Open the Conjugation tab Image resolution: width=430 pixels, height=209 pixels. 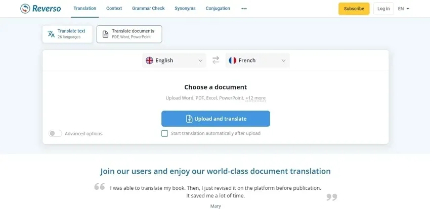coord(218,9)
